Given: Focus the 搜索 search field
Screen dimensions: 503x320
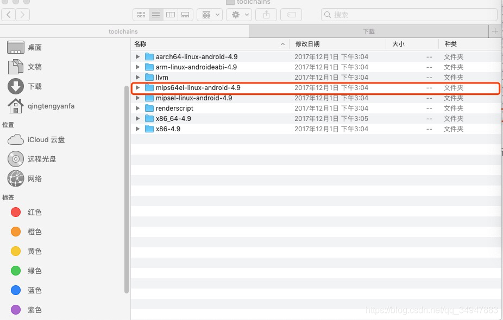Looking at the screenshot, I should pos(409,15).
